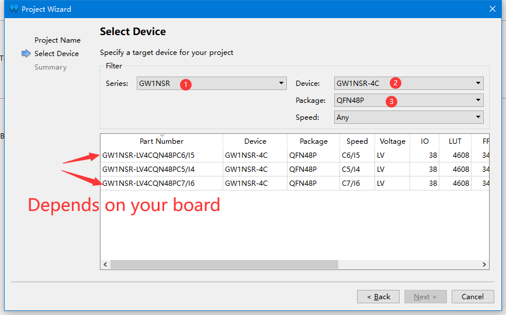This screenshot has height=315, width=506.
Task: Click the Next button
Action: coord(425,297)
